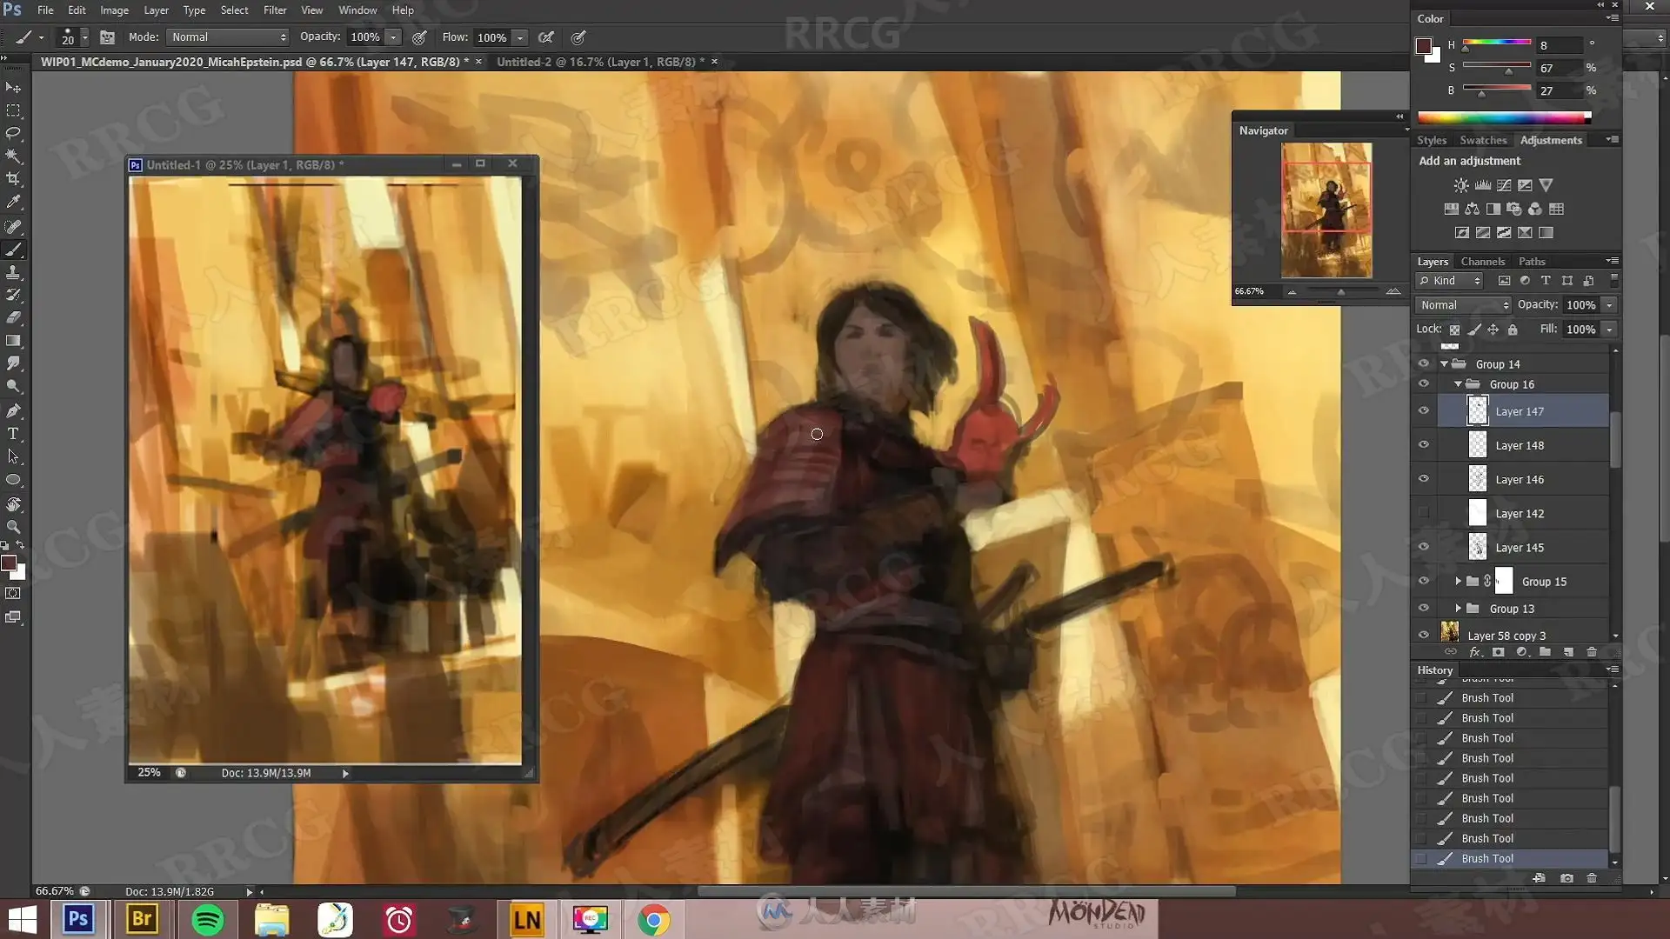
Task: Open the Filter menu
Action: point(275,10)
